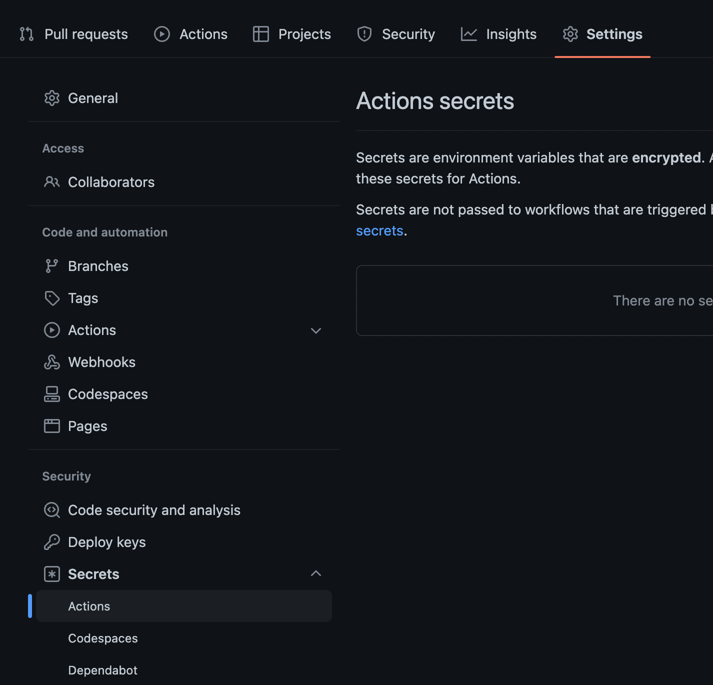Viewport: 713px width, 685px height.
Task: Open the Pull requests tab
Action: (73, 34)
